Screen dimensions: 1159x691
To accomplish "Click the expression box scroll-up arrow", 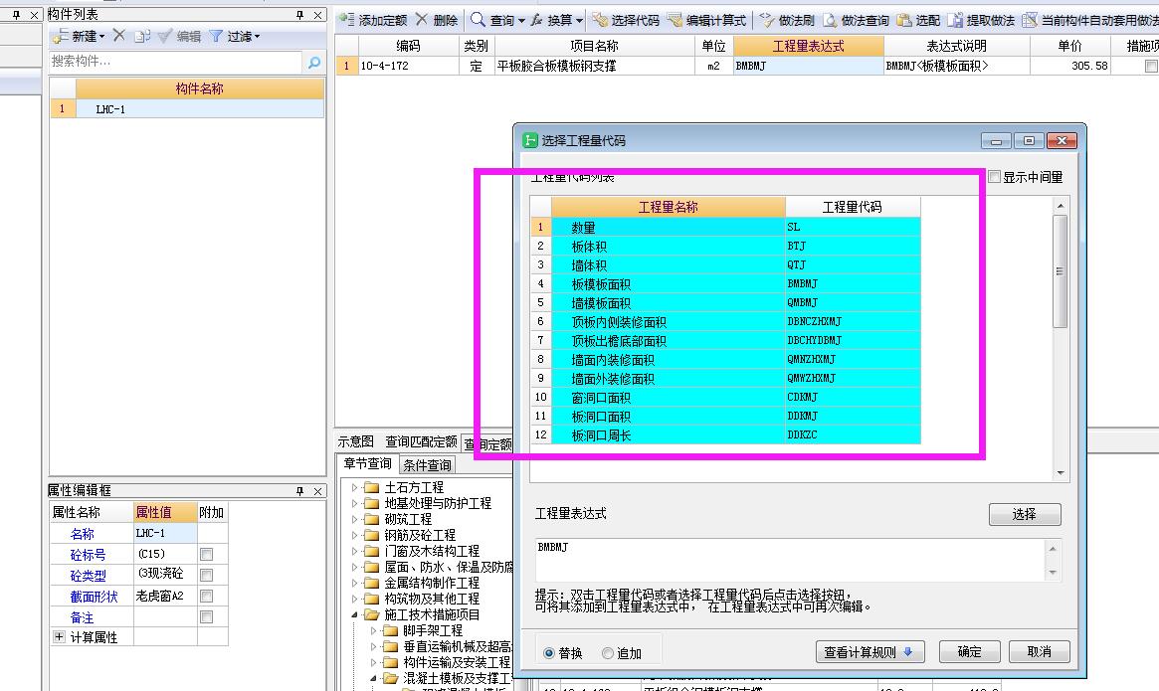I will pos(1053,549).
